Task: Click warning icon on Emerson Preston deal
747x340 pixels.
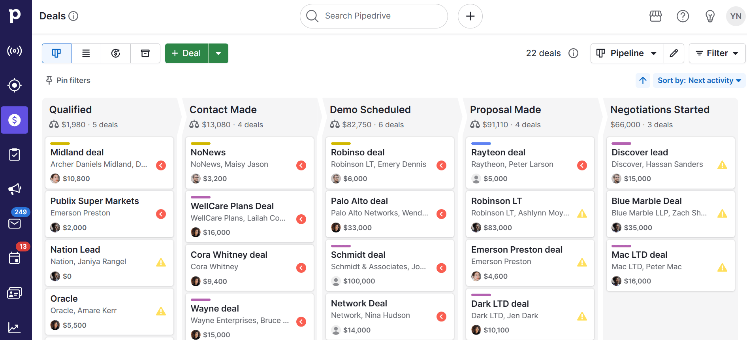Action: [x=582, y=263]
